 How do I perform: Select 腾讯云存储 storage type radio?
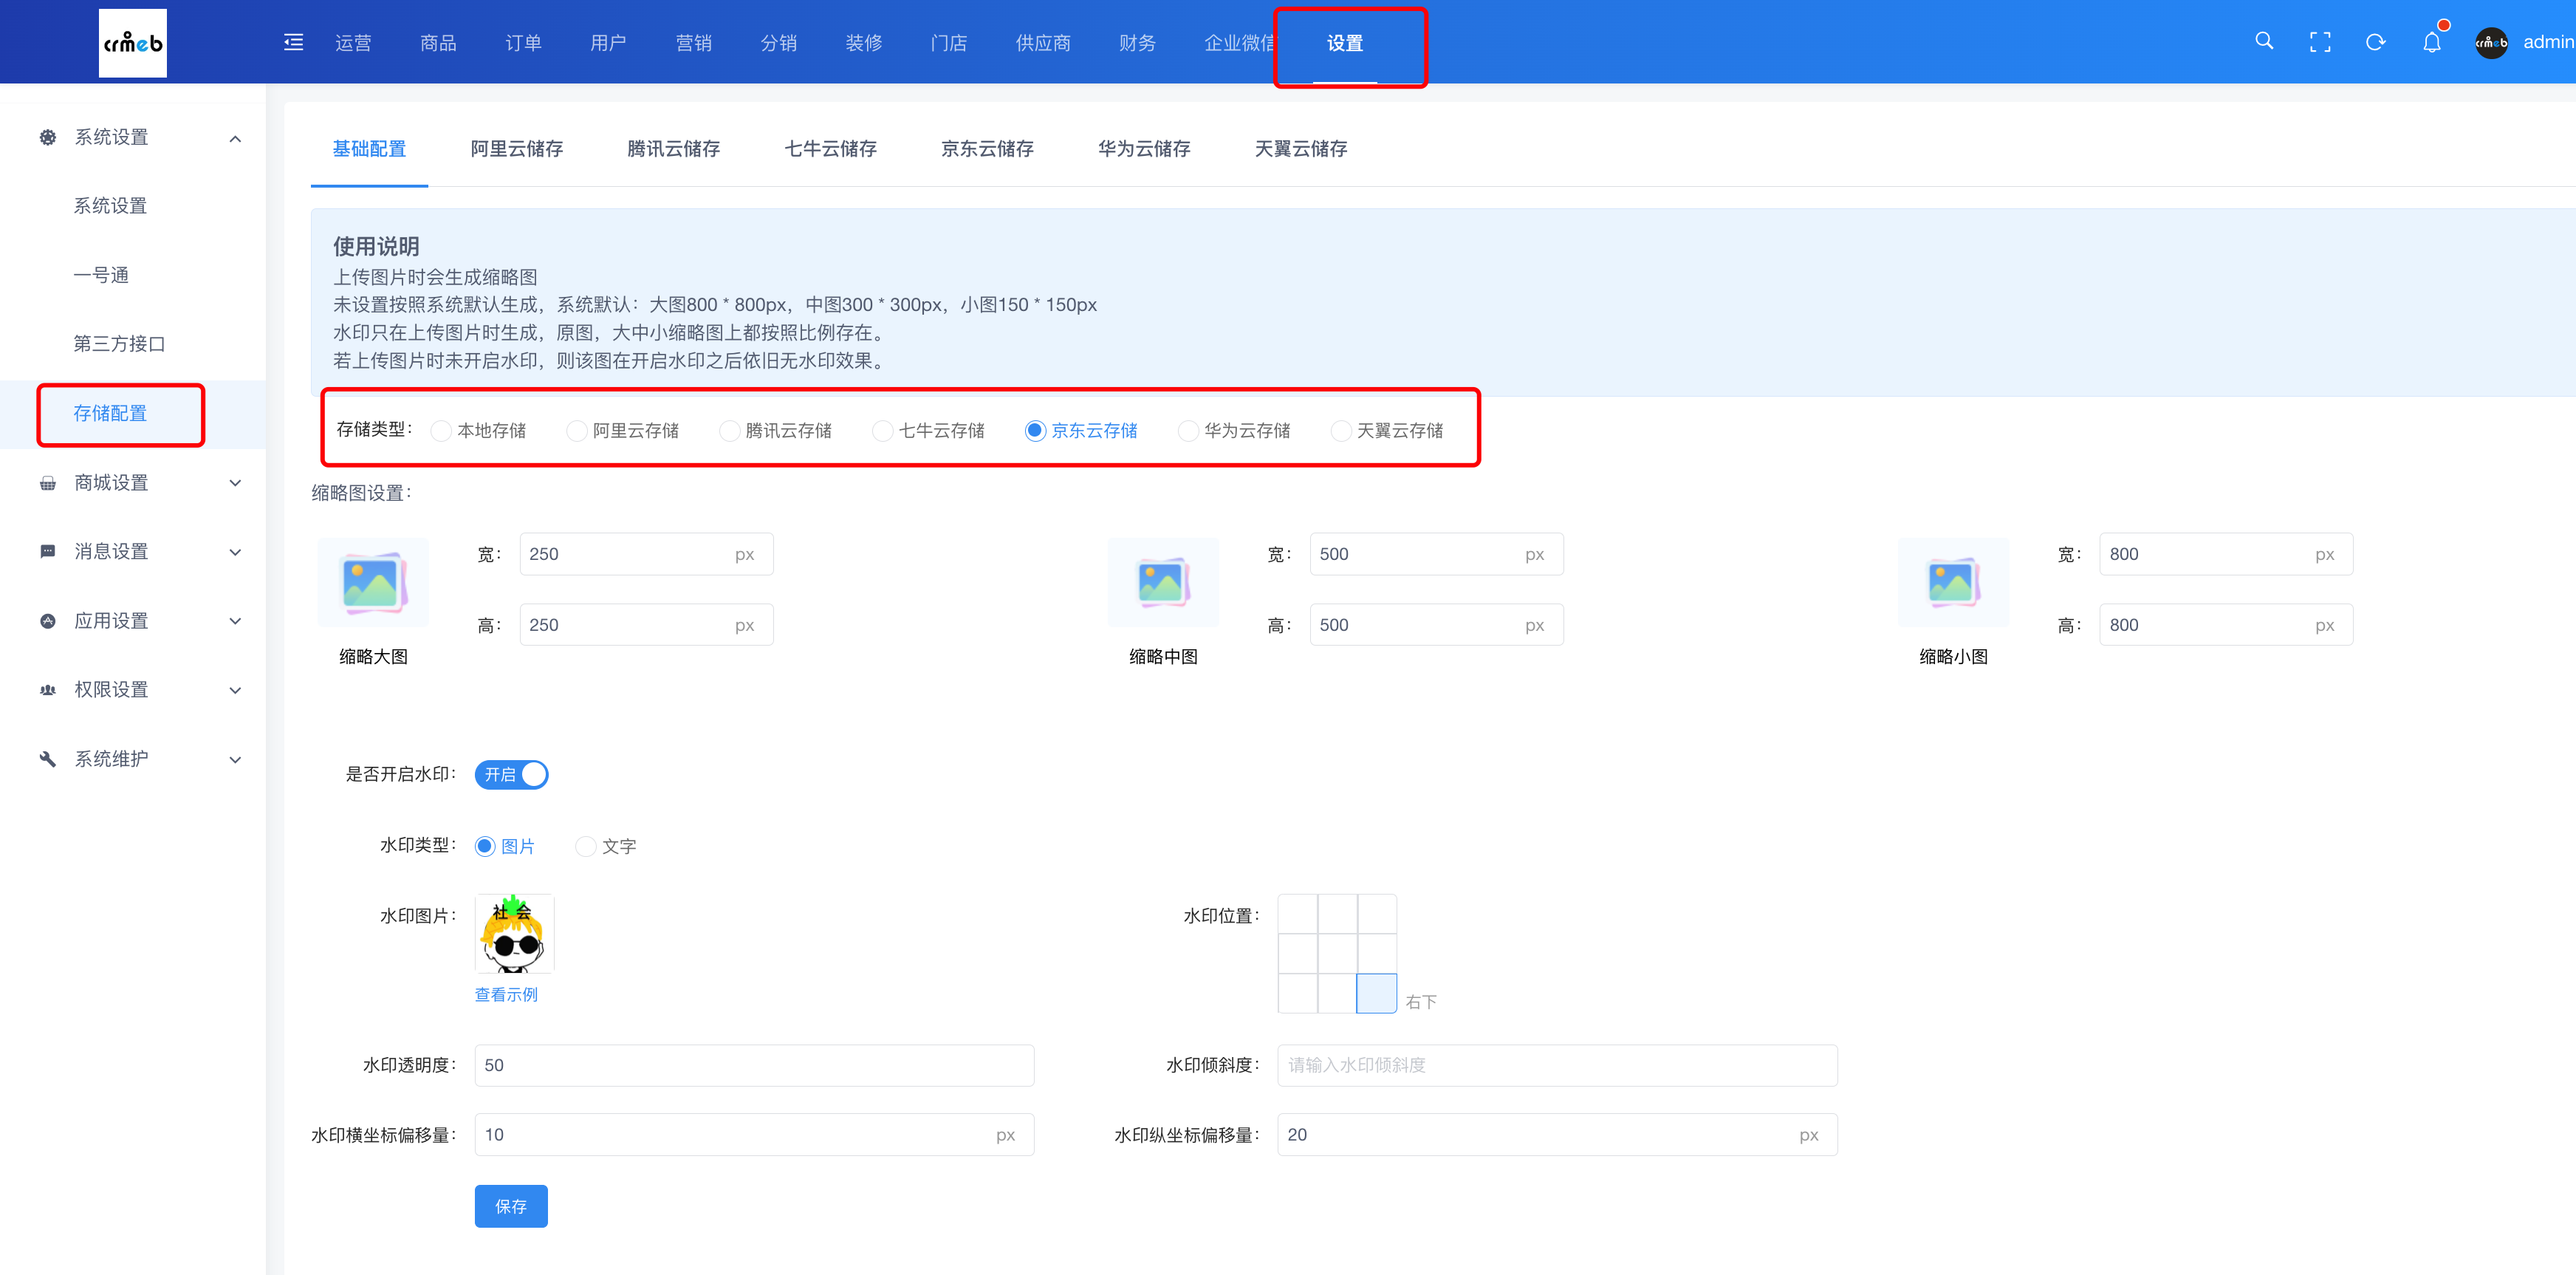[x=730, y=430]
